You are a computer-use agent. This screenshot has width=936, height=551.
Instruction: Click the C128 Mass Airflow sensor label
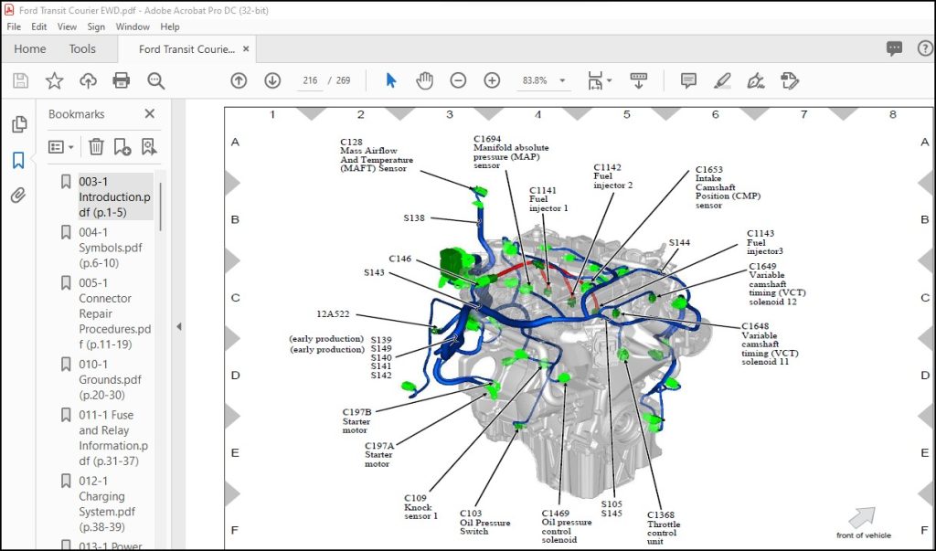tap(376, 155)
